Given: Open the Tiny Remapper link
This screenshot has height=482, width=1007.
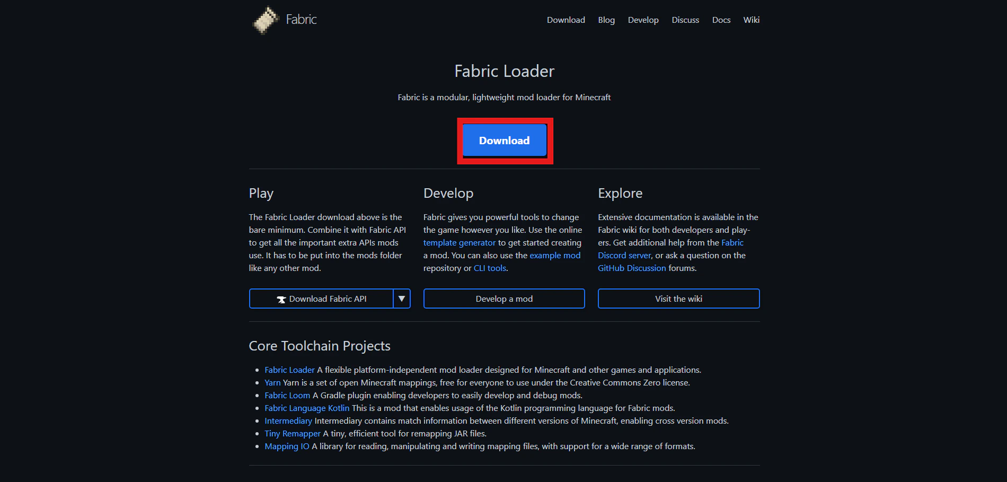Looking at the screenshot, I should click(293, 433).
